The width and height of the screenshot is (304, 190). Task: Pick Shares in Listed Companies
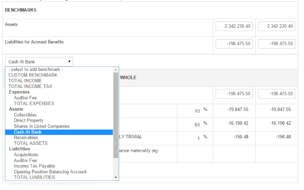tap(41, 127)
